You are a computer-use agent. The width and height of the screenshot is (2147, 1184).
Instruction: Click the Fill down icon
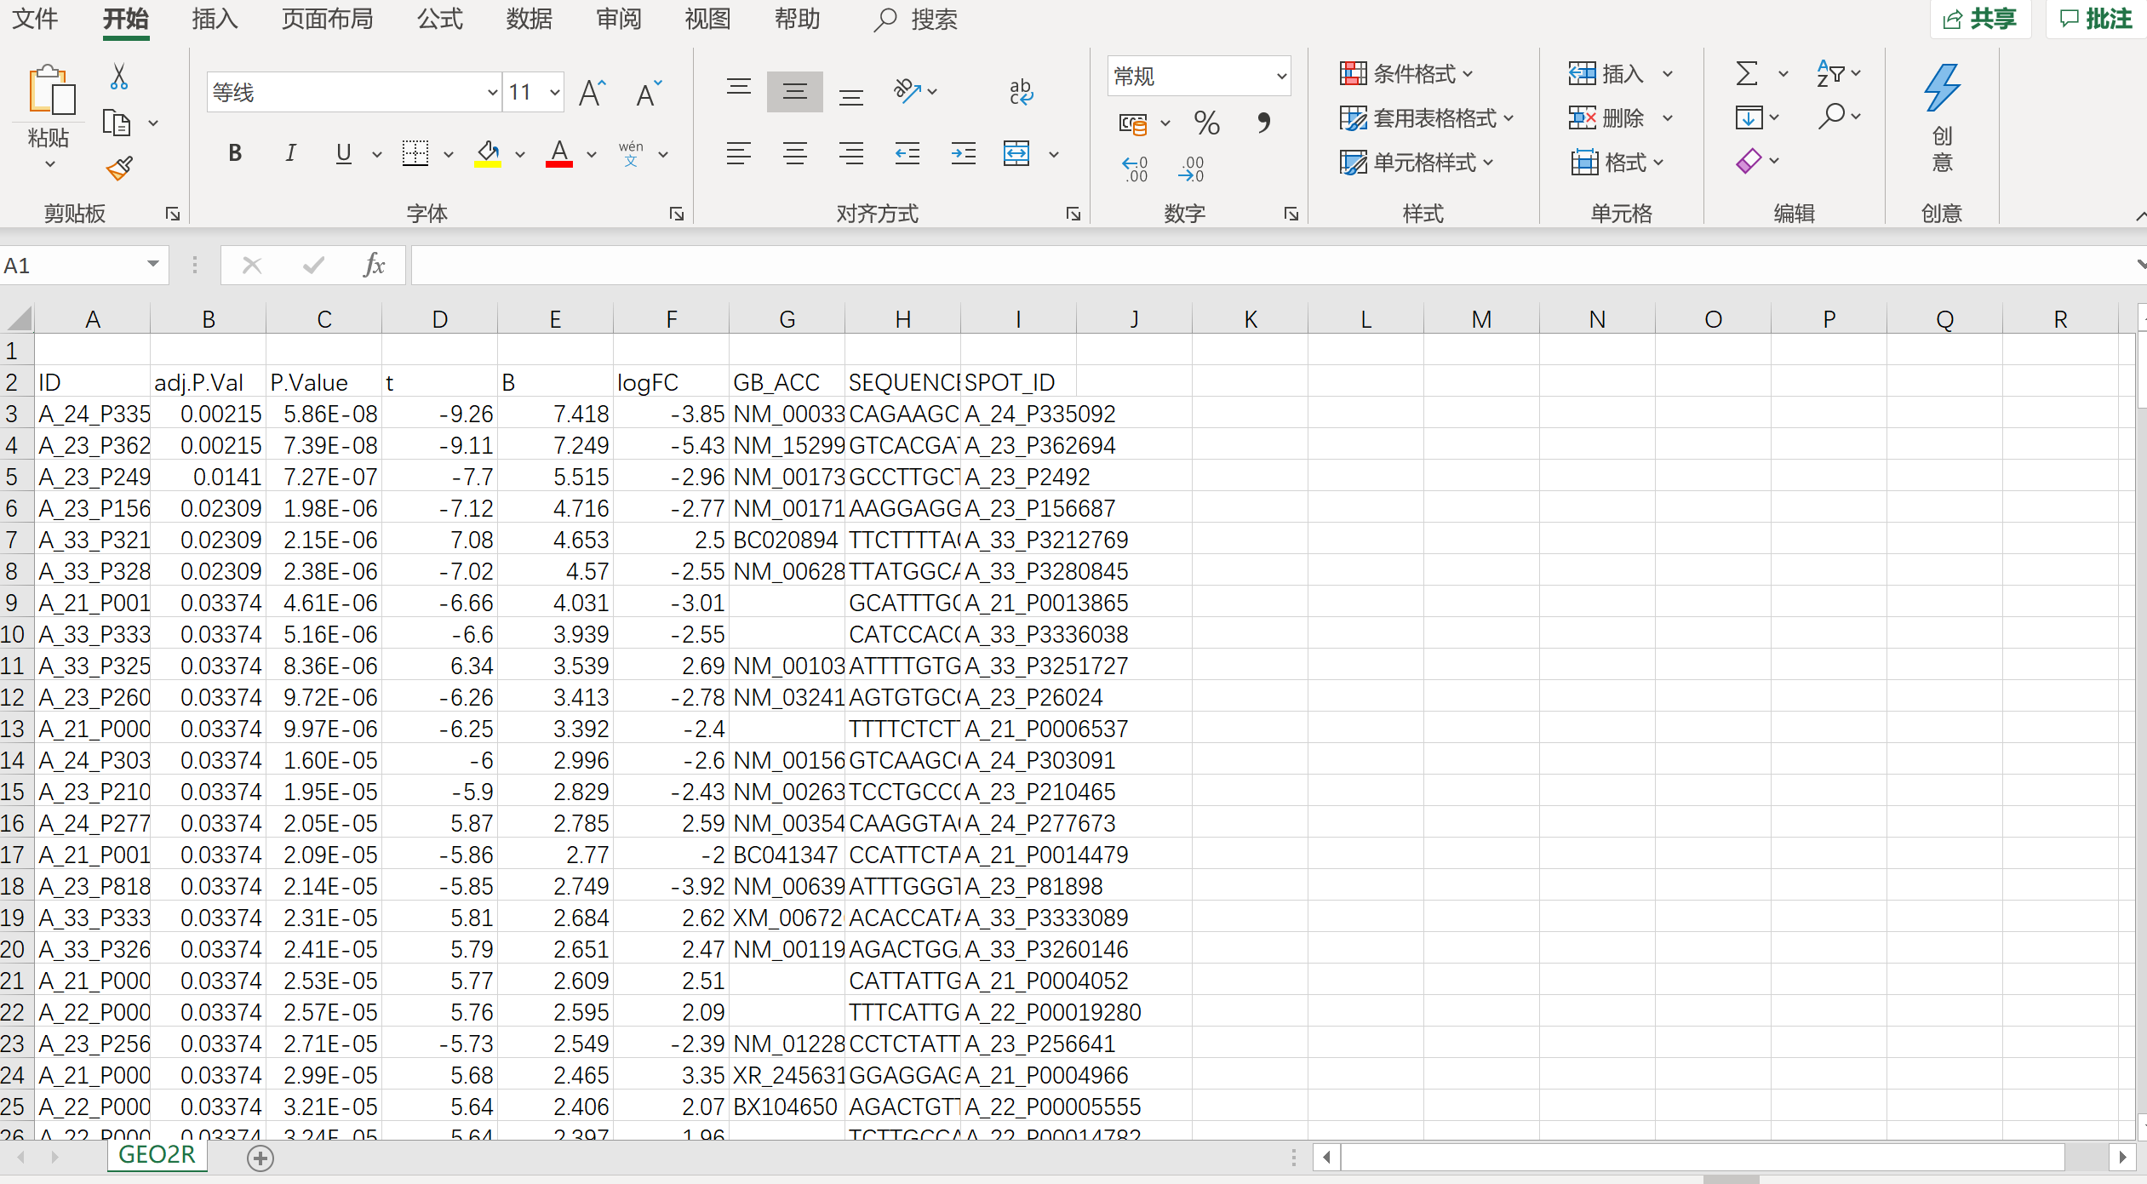pos(1749,117)
